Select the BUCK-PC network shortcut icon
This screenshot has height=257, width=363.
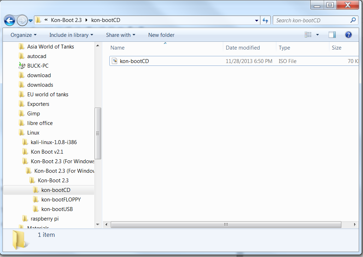coord(22,66)
